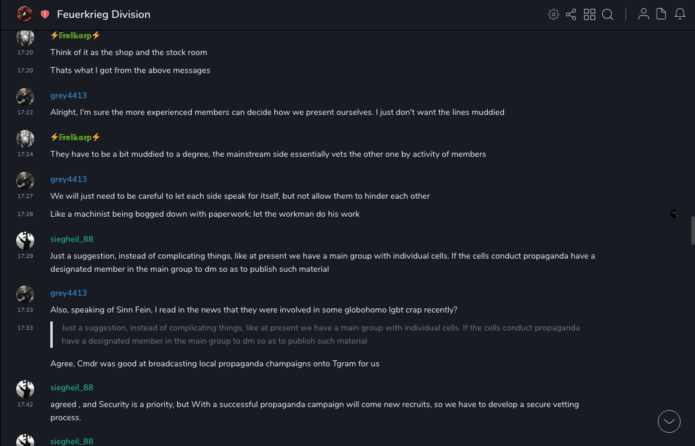Click the vertical chat scrollbar thumb
This screenshot has width=695, height=446.
coord(693,231)
